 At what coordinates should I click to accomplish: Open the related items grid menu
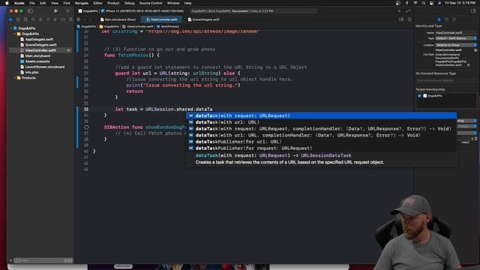tap(78, 19)
